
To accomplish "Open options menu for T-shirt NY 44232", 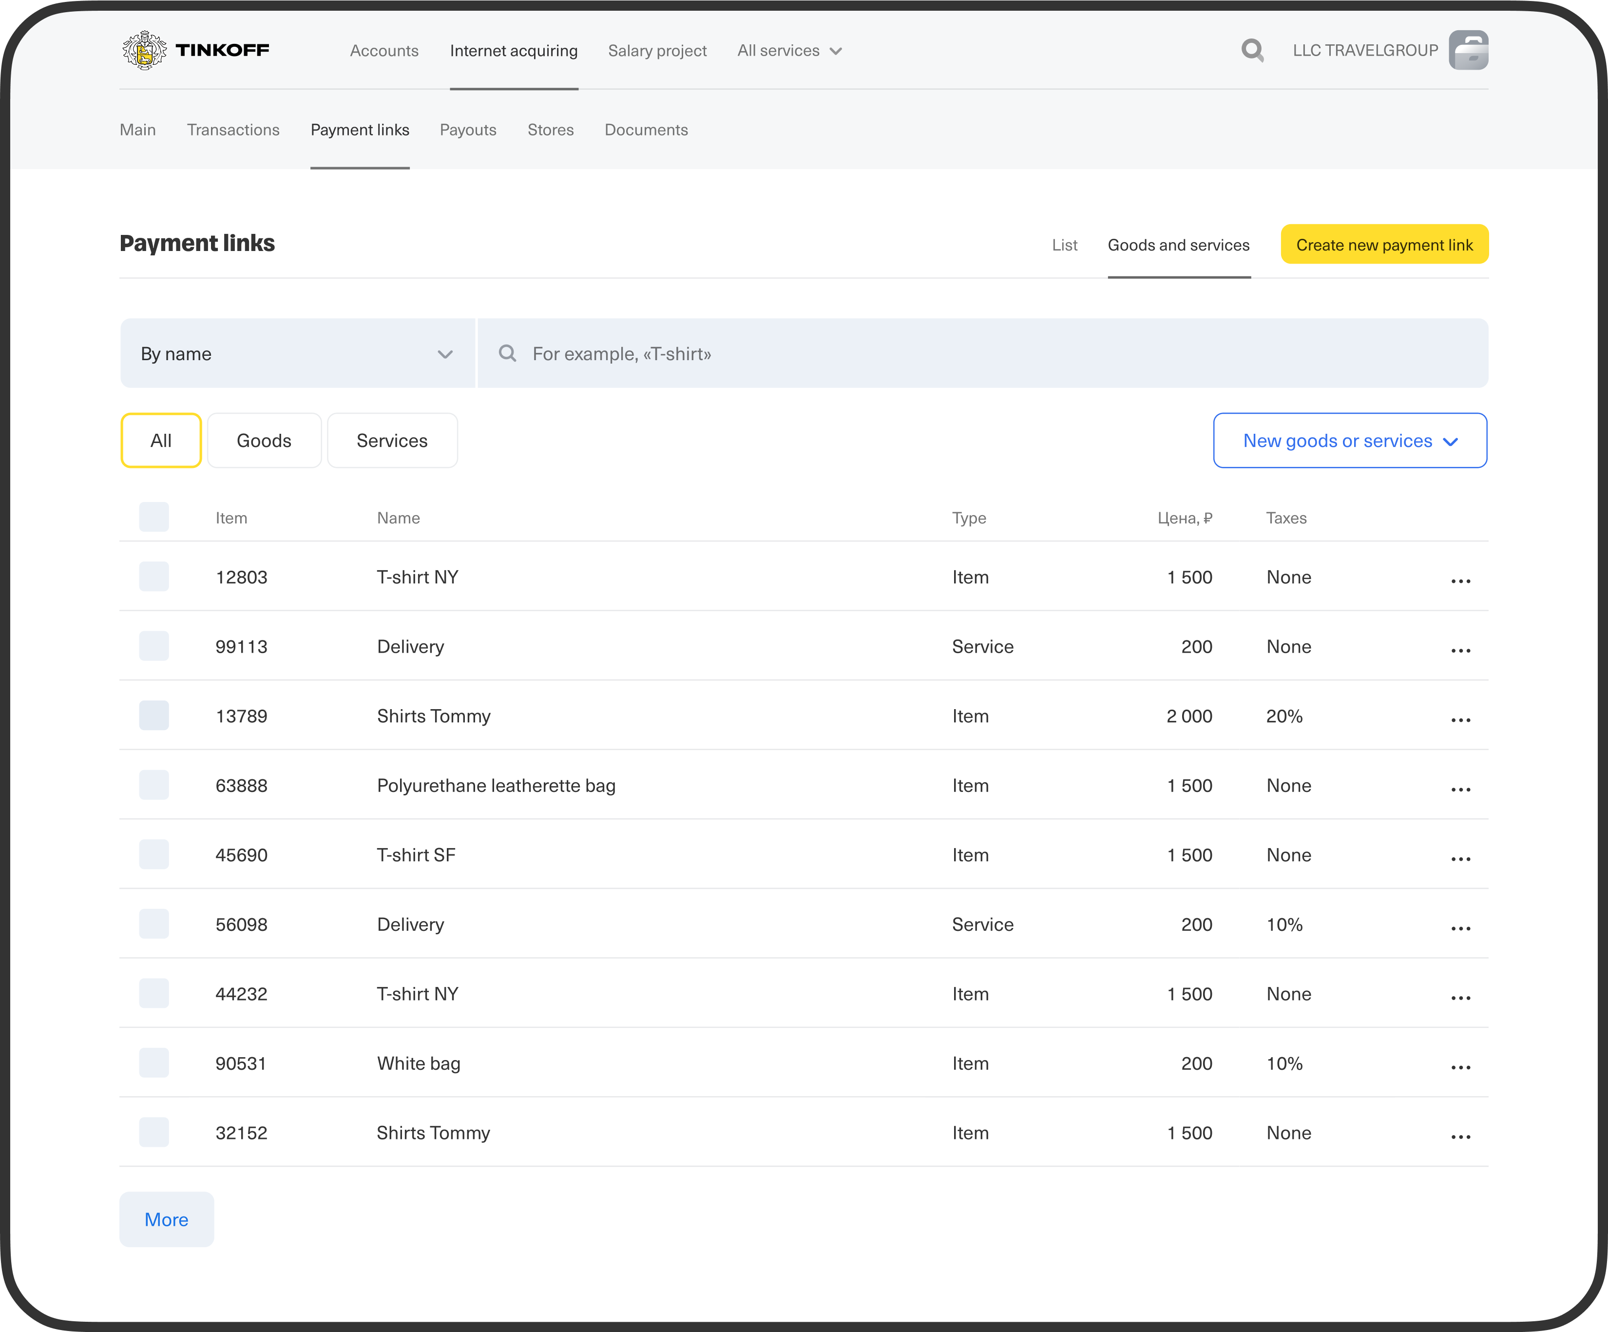I will coord(1460,997).
